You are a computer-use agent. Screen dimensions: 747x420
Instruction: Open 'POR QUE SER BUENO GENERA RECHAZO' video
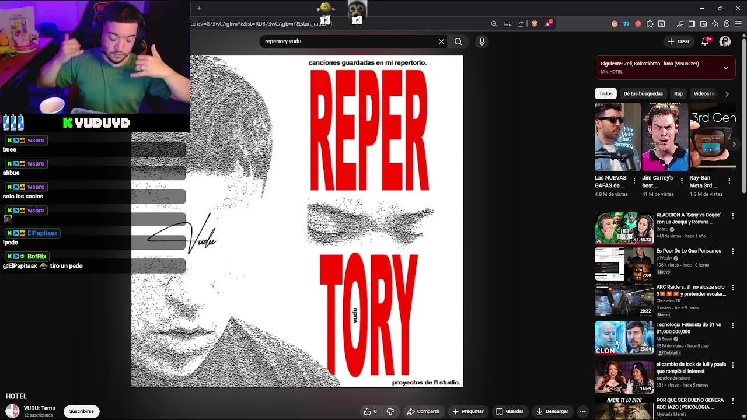(x=624, y=408)
